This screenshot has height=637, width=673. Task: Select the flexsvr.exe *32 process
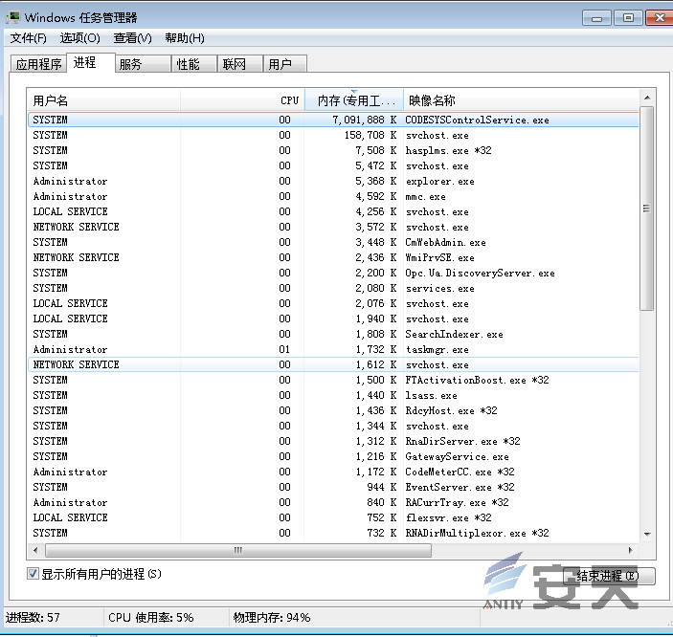(x=333, y=517)
